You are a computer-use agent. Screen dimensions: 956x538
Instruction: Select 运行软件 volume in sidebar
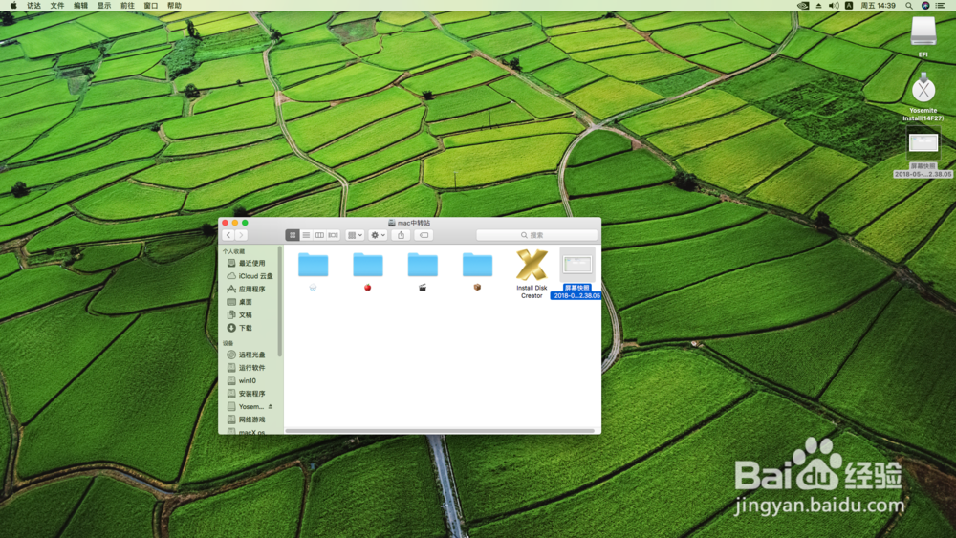[251, 367]
